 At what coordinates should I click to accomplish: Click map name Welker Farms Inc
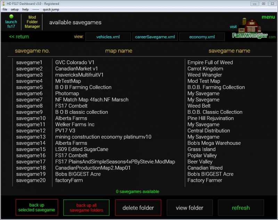point(75,125)
